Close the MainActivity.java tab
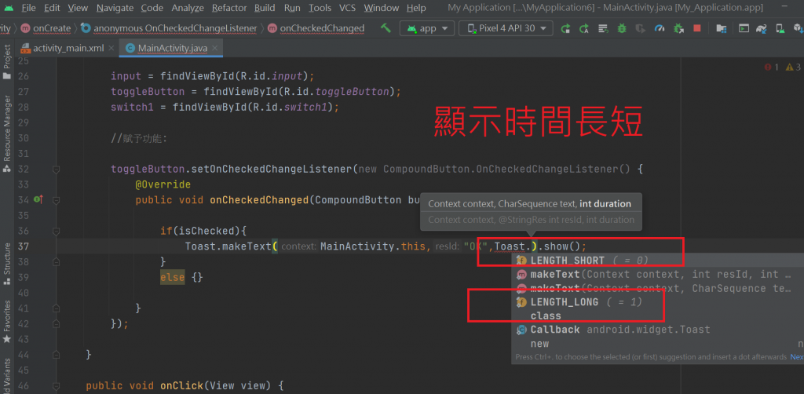 coord(214,48)
